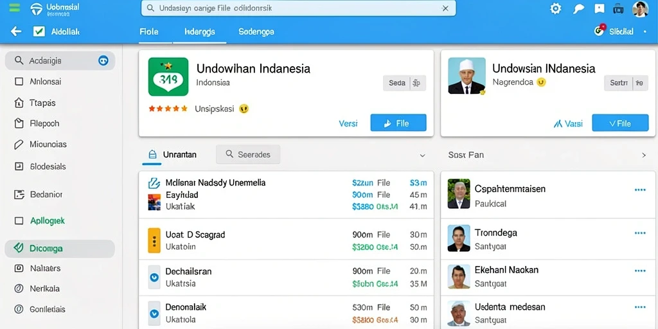Switch to the Fiole tab
Screen dimensions: 658x329
(149, 31)
